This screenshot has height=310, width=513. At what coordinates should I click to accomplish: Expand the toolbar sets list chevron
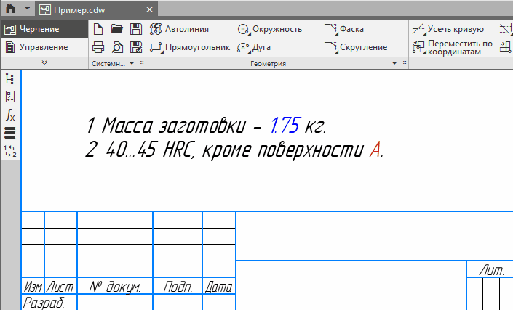(x=44, y=64)
